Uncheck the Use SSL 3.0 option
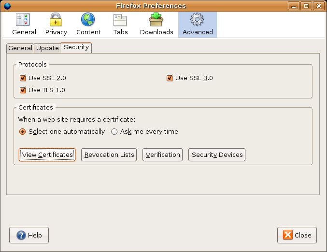 pos(170,78)
